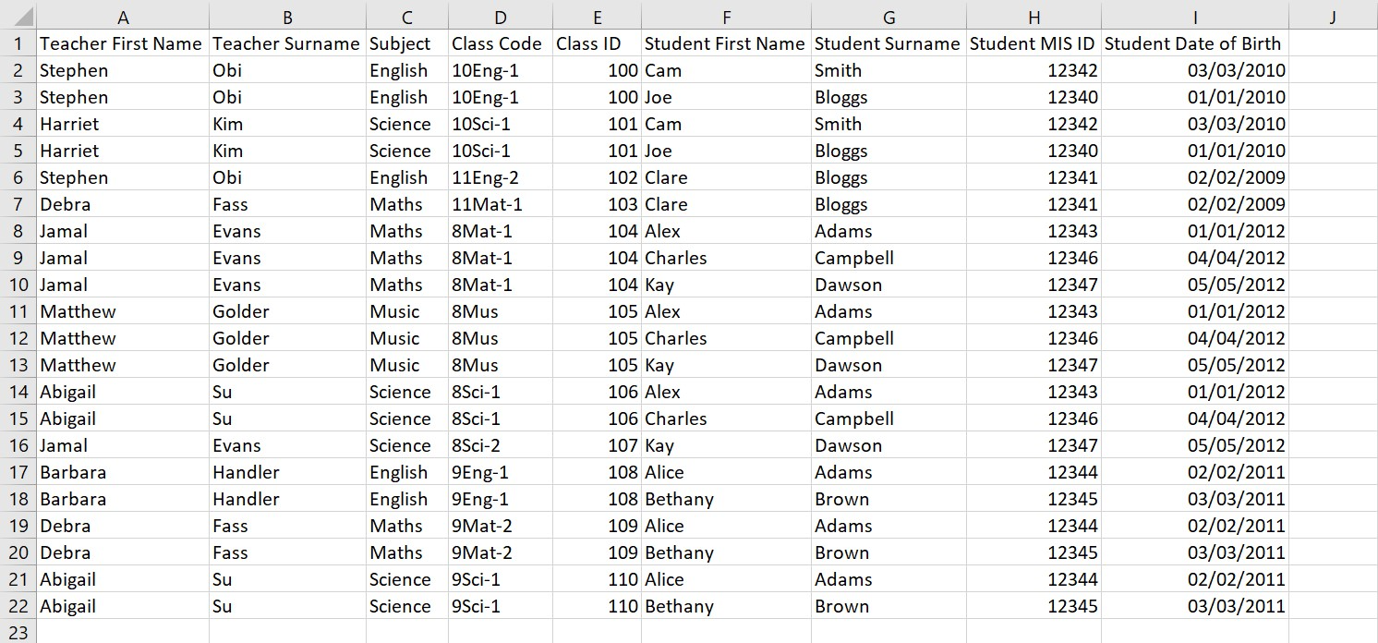Click the Teacher First Name header cell
This screenshot has height=643, width=1378.
tap(123, 43)
